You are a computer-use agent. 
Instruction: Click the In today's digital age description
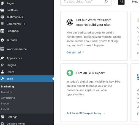tap(94, 88)
